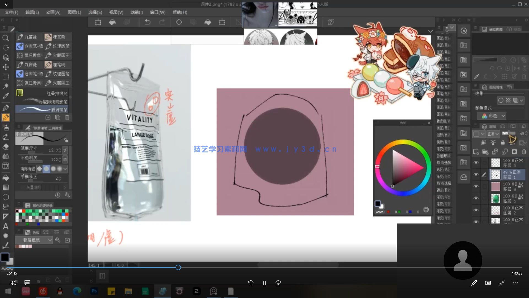The height and width of the screenshot is (298, 529).
Task: Click the 取消选择 command in the action list
Action: 444,163
